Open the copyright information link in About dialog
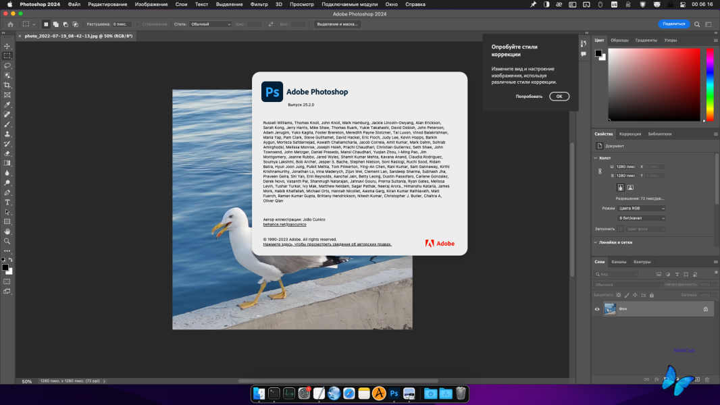 [328, 244]
